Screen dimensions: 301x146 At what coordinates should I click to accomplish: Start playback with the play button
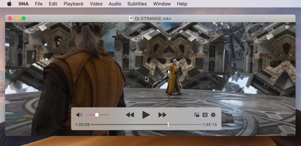click(146, 115)
